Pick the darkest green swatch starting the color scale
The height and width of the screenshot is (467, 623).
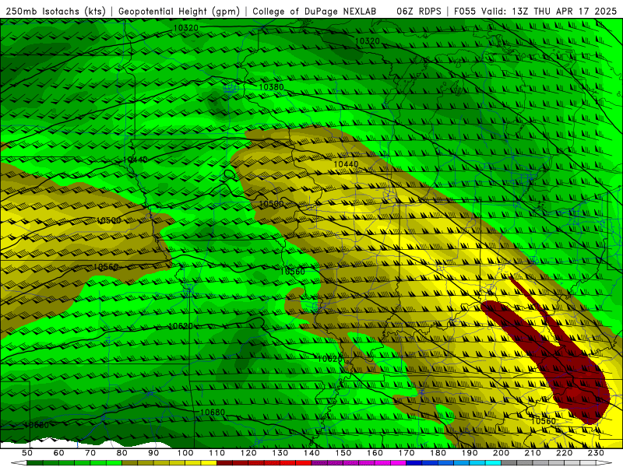35,463
